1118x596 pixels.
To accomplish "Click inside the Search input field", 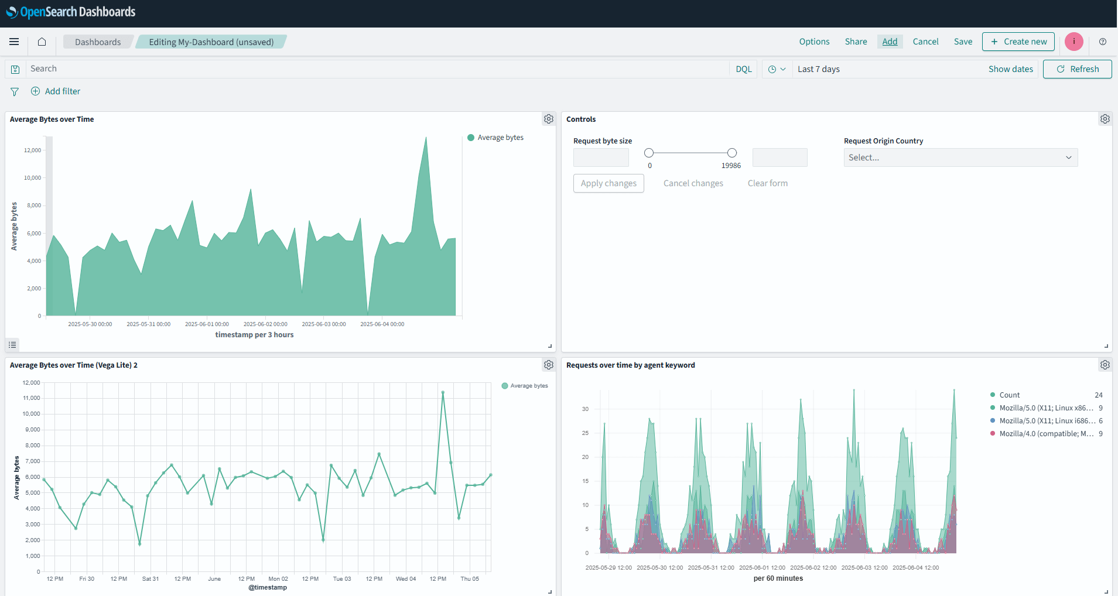I will pyautogui.click(x=234, y=68).
